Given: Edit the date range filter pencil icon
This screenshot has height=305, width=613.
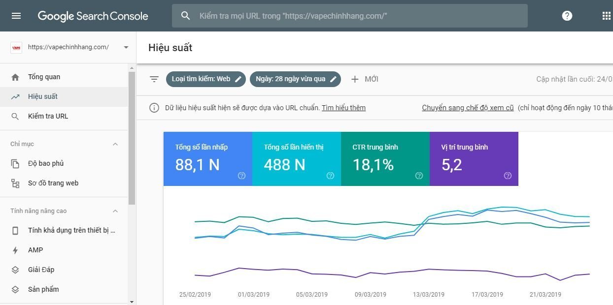Looking at the screenshot, I should click(334, 79).
